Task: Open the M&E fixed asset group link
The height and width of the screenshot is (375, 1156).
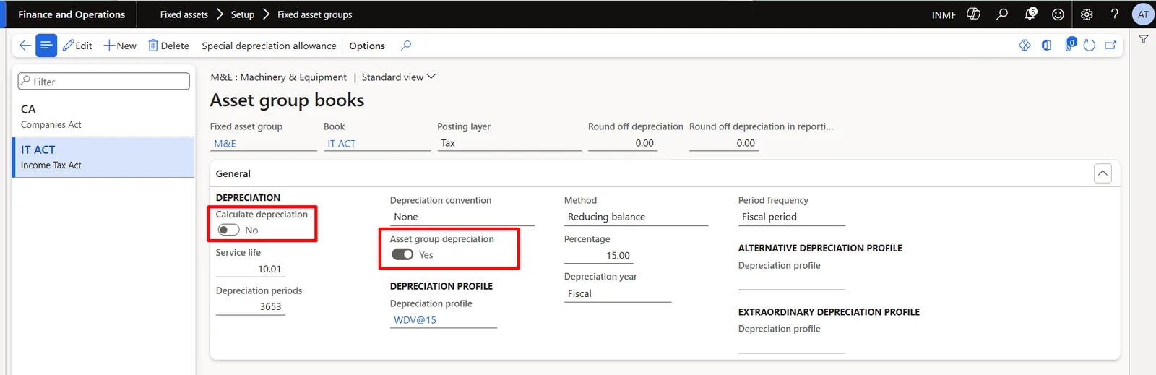Action: point(225,143)
